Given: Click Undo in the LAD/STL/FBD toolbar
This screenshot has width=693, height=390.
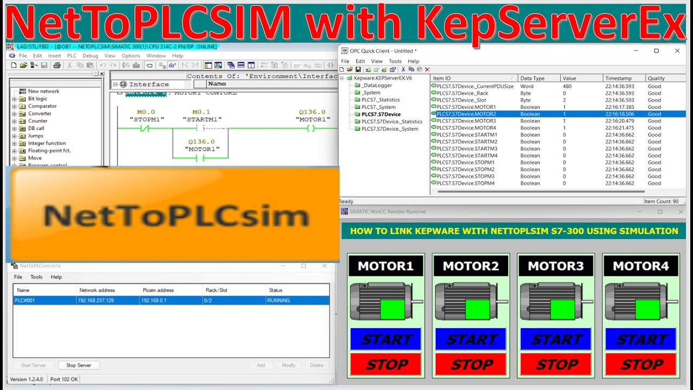Looking at the screenshot, I should click(103, 65).
